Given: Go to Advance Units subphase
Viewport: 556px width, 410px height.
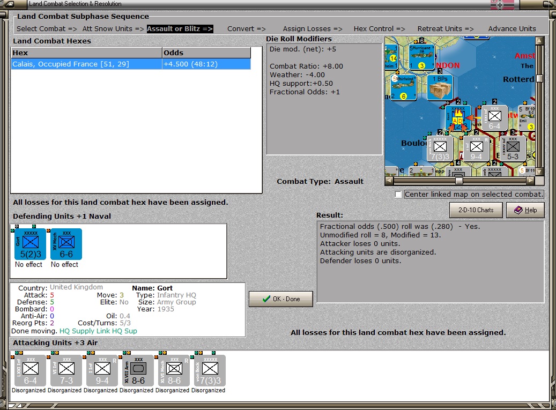Looking at the screenshot, I should click(x=512, y=29).
